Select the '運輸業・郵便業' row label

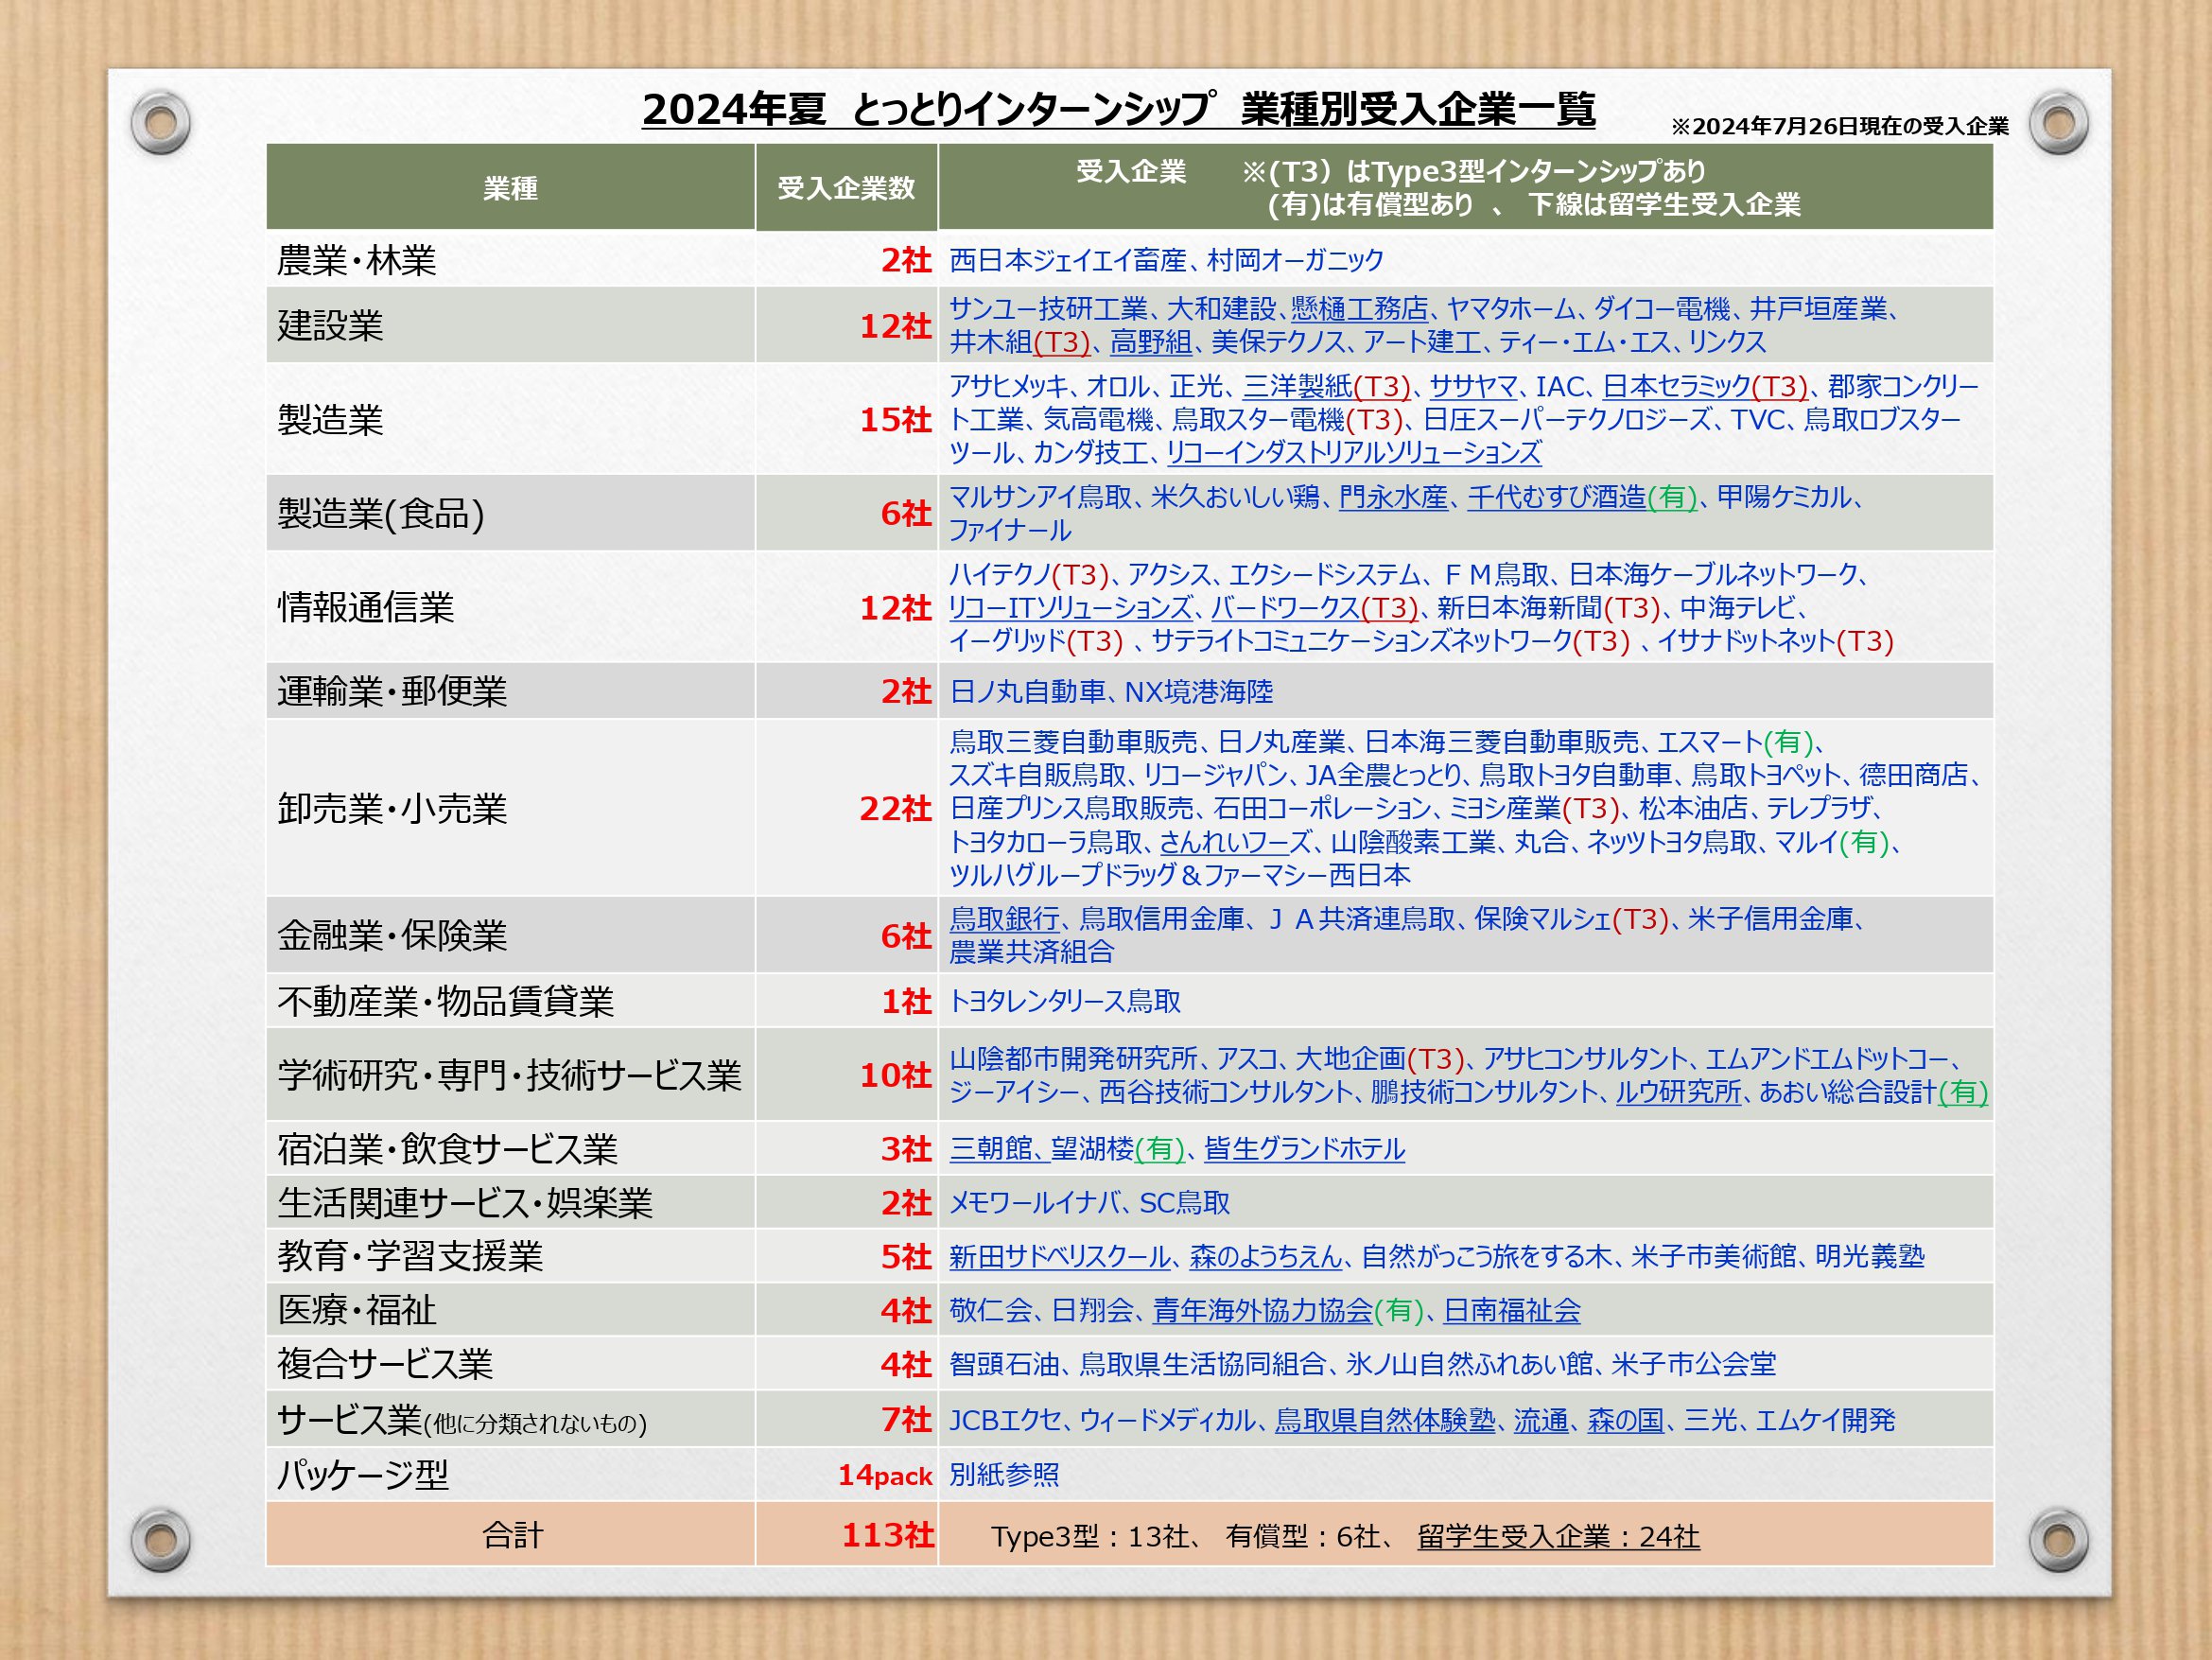(x=392, y=691)
